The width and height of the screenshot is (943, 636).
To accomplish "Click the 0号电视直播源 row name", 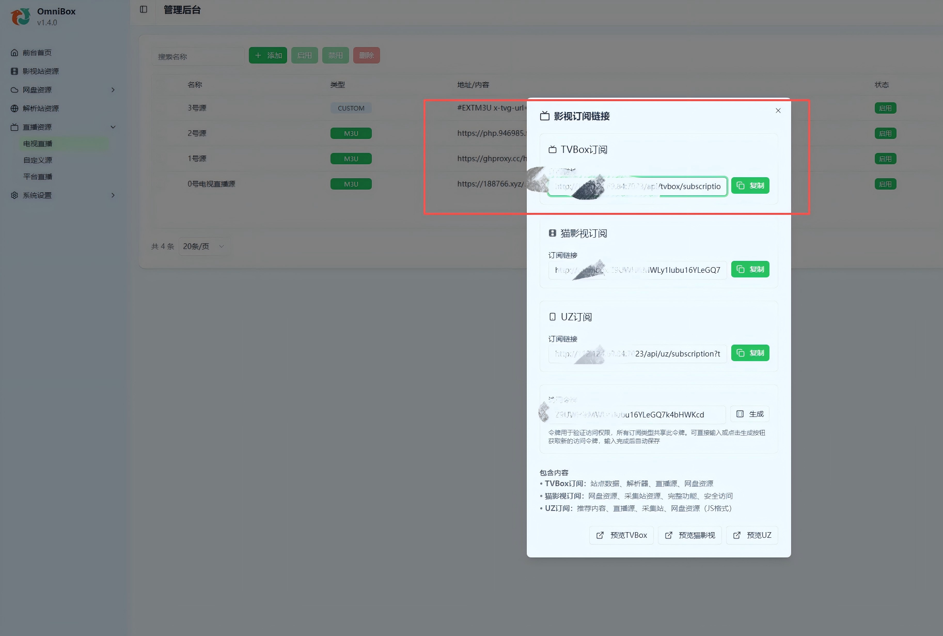I will pyautogui.click(x=211, y=184).
